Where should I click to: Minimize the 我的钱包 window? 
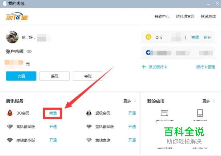[208, 4]
